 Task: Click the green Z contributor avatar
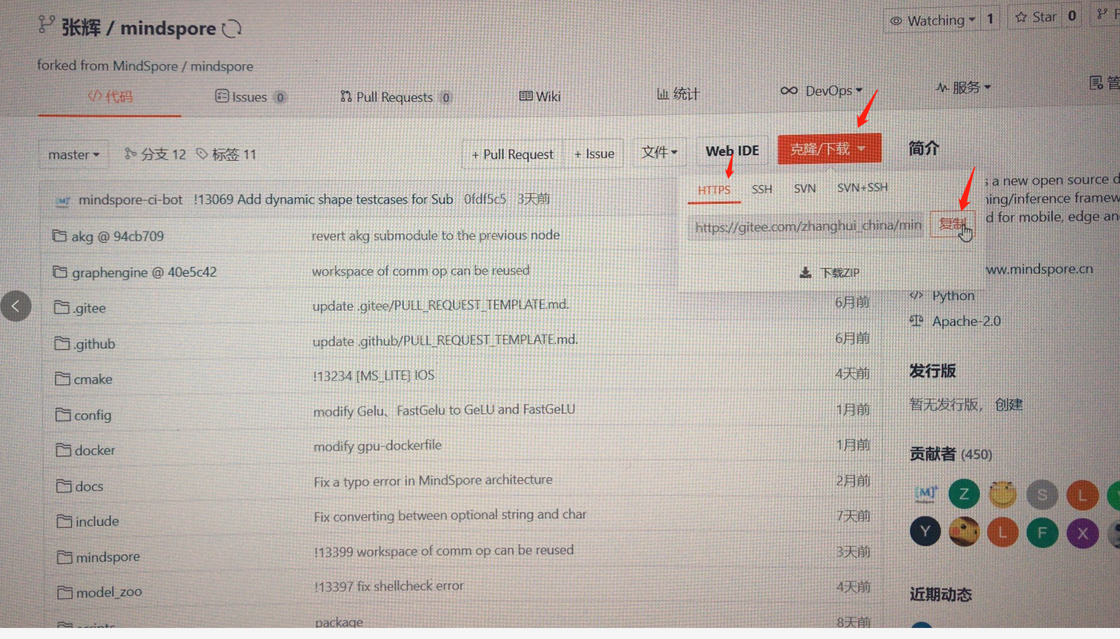pyautogui.click(x=964, y=494)
